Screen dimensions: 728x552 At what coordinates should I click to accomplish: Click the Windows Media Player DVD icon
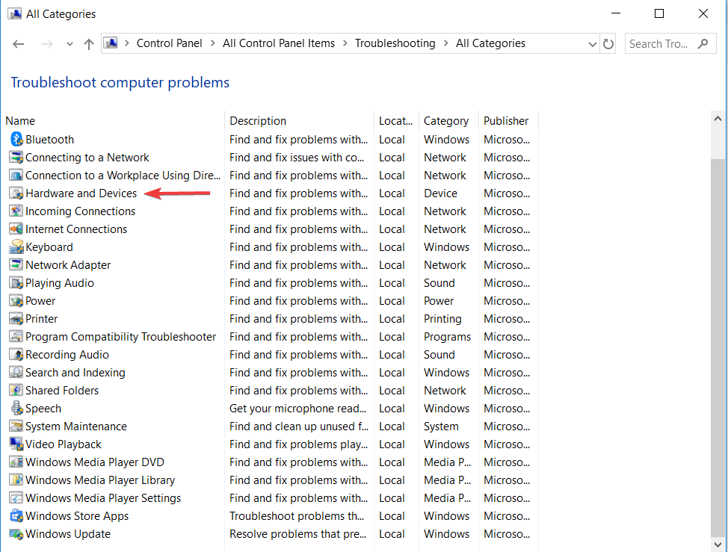(16, 462)
